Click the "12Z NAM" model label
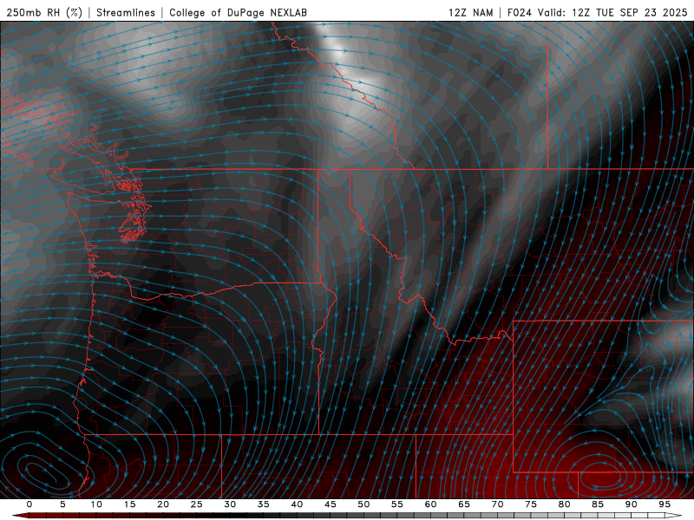694x520 pixels. point(471,12)
